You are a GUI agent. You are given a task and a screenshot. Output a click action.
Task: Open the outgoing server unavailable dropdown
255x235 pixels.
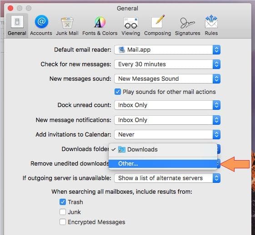167,178
